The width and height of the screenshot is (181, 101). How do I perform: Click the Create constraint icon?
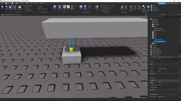pyautogui.click(x=97, y=7)
